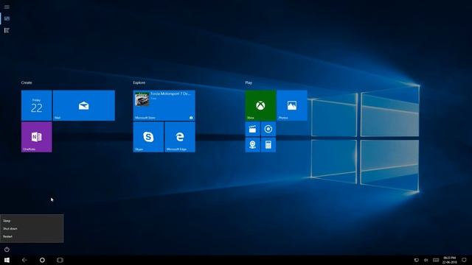Open the green Xbox tile
This screenshot has height=265, width=472.
tap(260, 105)
